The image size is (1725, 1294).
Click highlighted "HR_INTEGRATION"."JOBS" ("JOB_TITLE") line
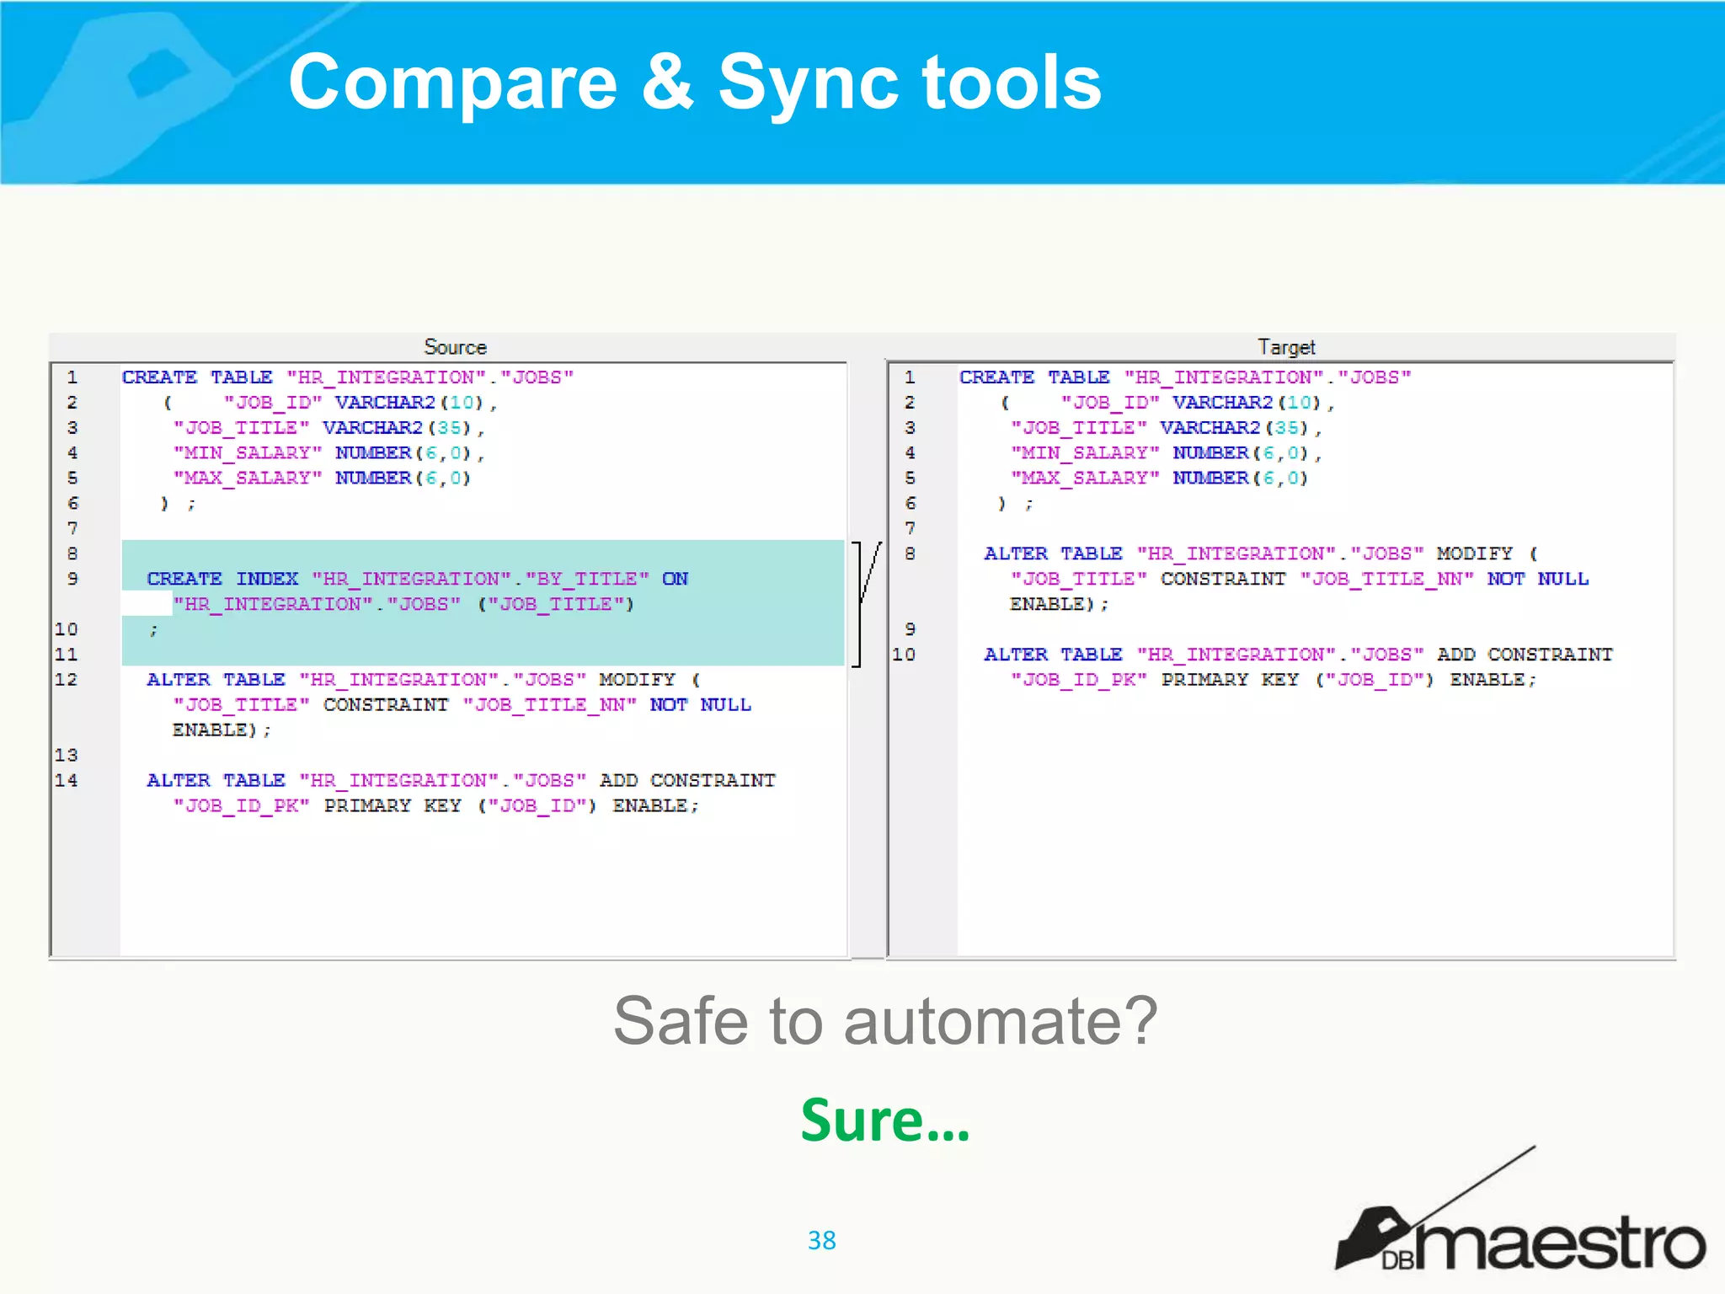tap(403, 604)
